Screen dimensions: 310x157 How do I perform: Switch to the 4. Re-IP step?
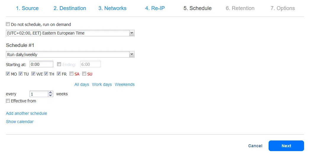(155, 8)
